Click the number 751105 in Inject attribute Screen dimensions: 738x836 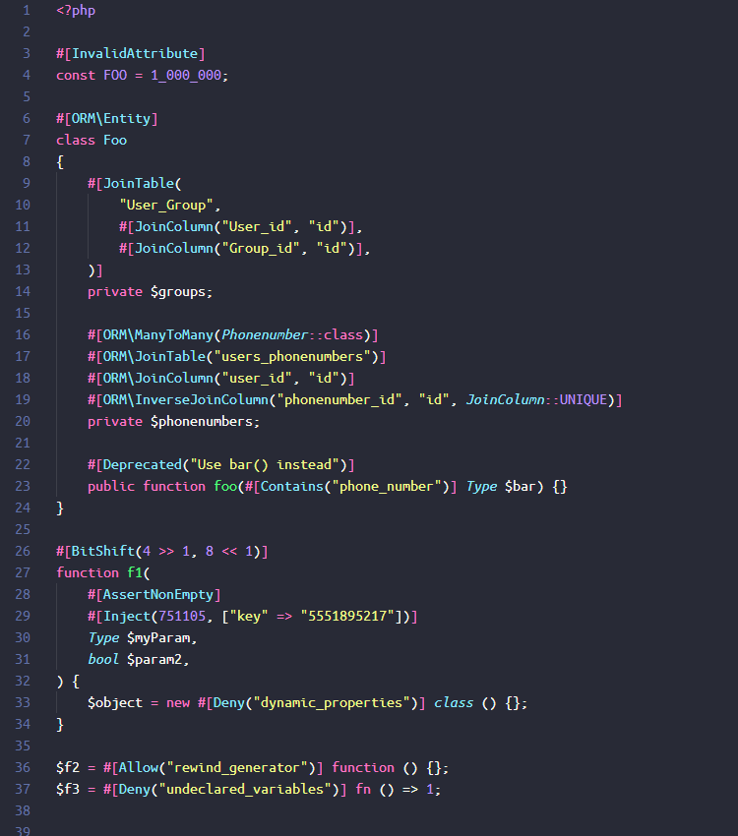pos(182,617)
